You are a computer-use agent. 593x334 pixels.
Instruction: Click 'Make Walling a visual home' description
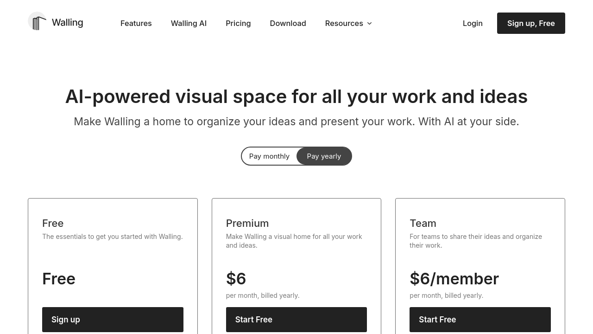point(294,241)
